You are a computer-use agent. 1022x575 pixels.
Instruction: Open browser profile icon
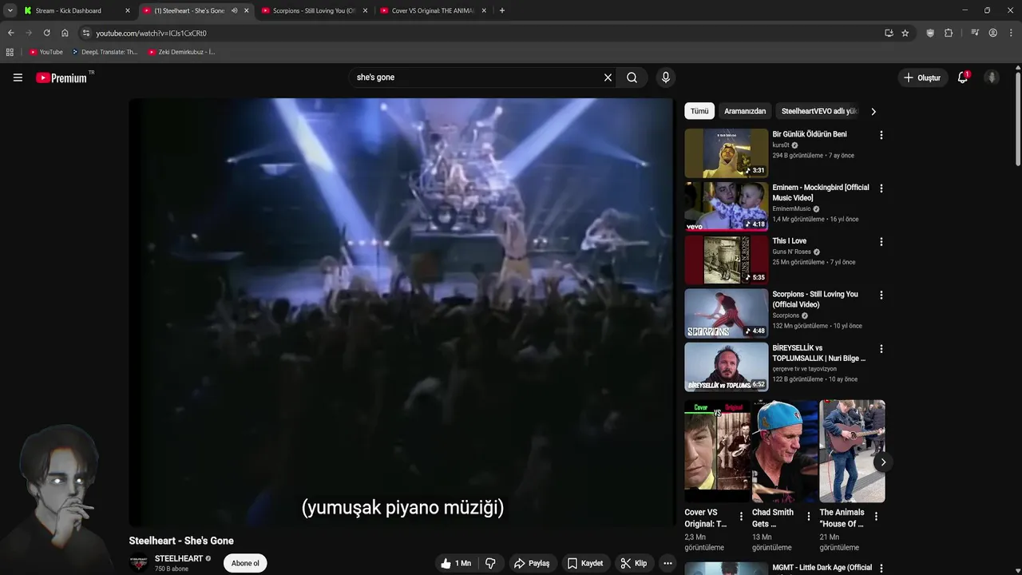pyautogui.click(x=992, y=33)
